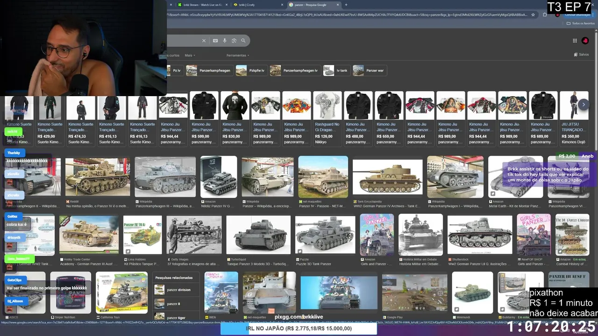This screenshot has width=598, height=336.
Task: Close the panzer Pesquisa Google tab
Action: [x=337, y=5]
